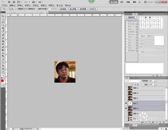The image size is (168, 130).
Task: Select the Type tool in the toolbox
Action: pyautogui.click(x=3, y=62)
